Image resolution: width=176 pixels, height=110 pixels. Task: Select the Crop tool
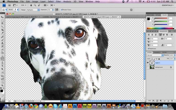coord(2,30)
